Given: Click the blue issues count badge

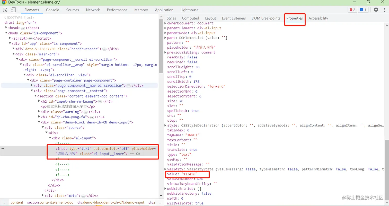Looking at the screenshot, I should (x=363, y=10).
